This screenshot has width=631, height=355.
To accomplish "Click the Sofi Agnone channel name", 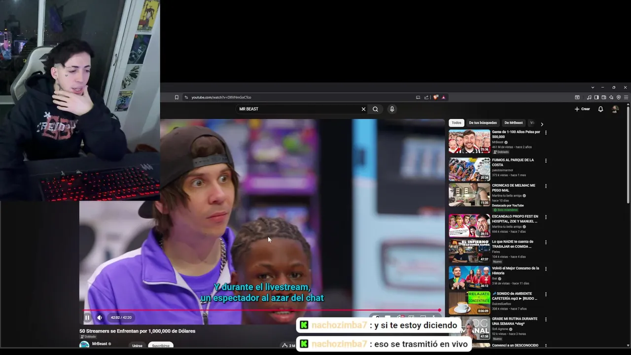I will (x=500, y=329).
